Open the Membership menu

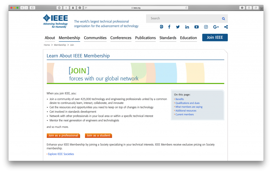coord(69,38)
